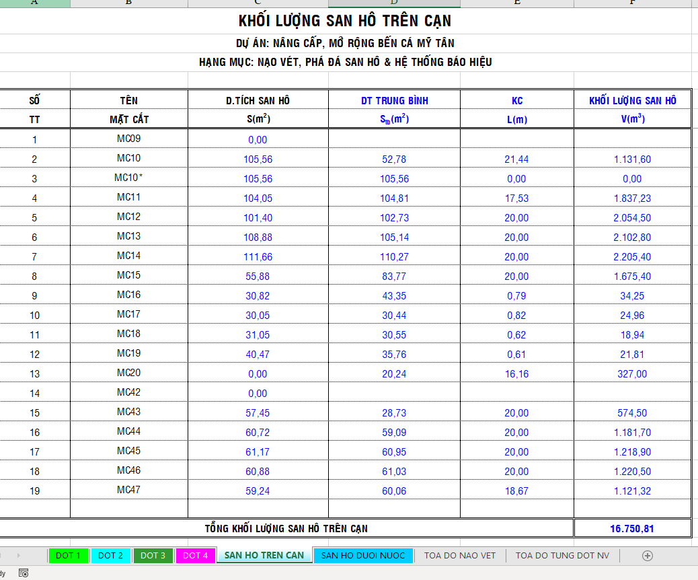This screenshot has width=698, height=580.
Task: Select row number 19 in SỐ TT column
Action: tap(35, 491)
